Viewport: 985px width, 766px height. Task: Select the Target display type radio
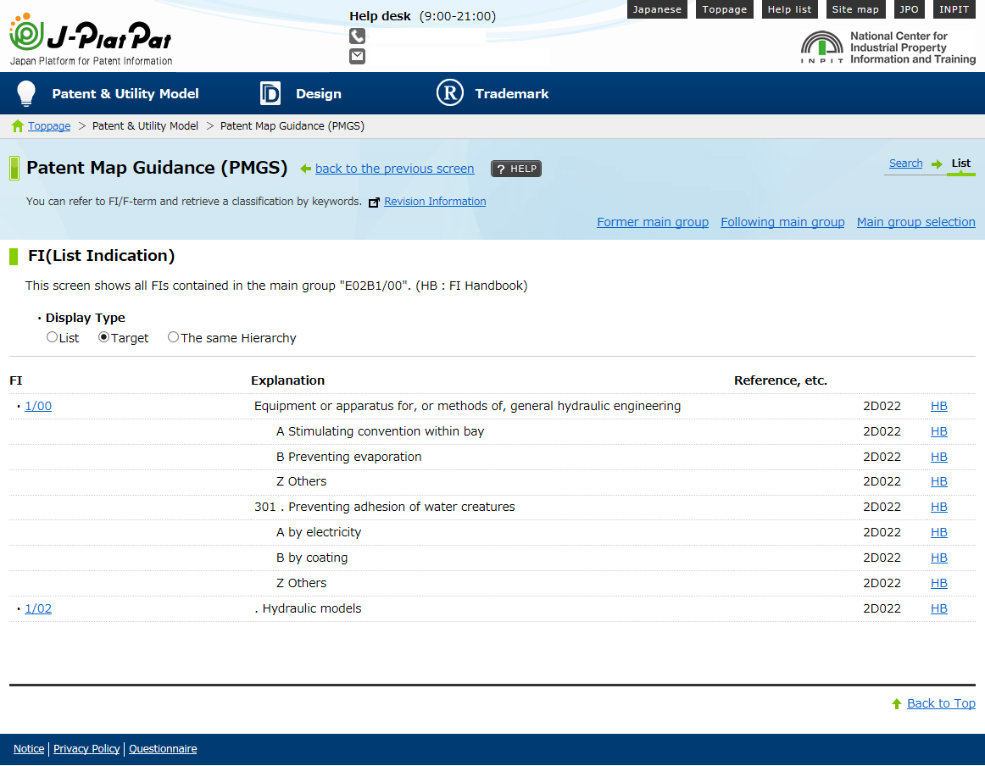pyautogui.click(x=104, y=337)
